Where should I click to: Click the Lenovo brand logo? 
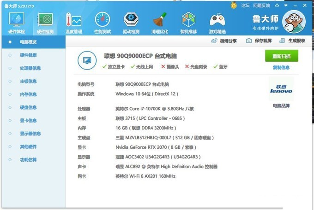click(281, 89)
